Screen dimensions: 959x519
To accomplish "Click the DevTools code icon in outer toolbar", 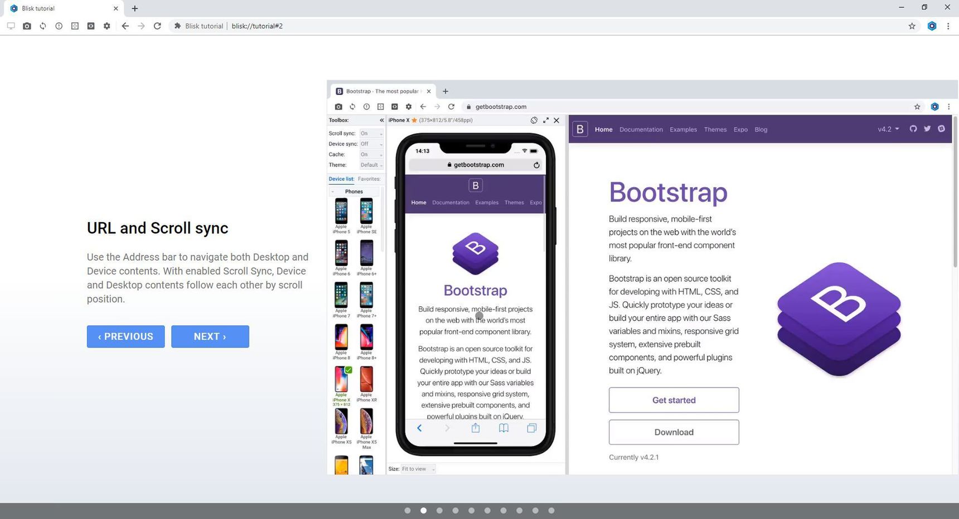I will point(91,26).
